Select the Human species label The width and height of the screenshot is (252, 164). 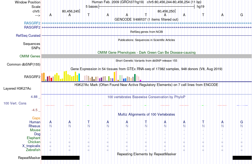pos(35,122)
